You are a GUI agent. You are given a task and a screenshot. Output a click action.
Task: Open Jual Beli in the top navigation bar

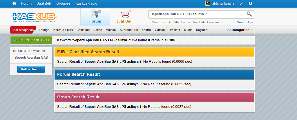44,3
